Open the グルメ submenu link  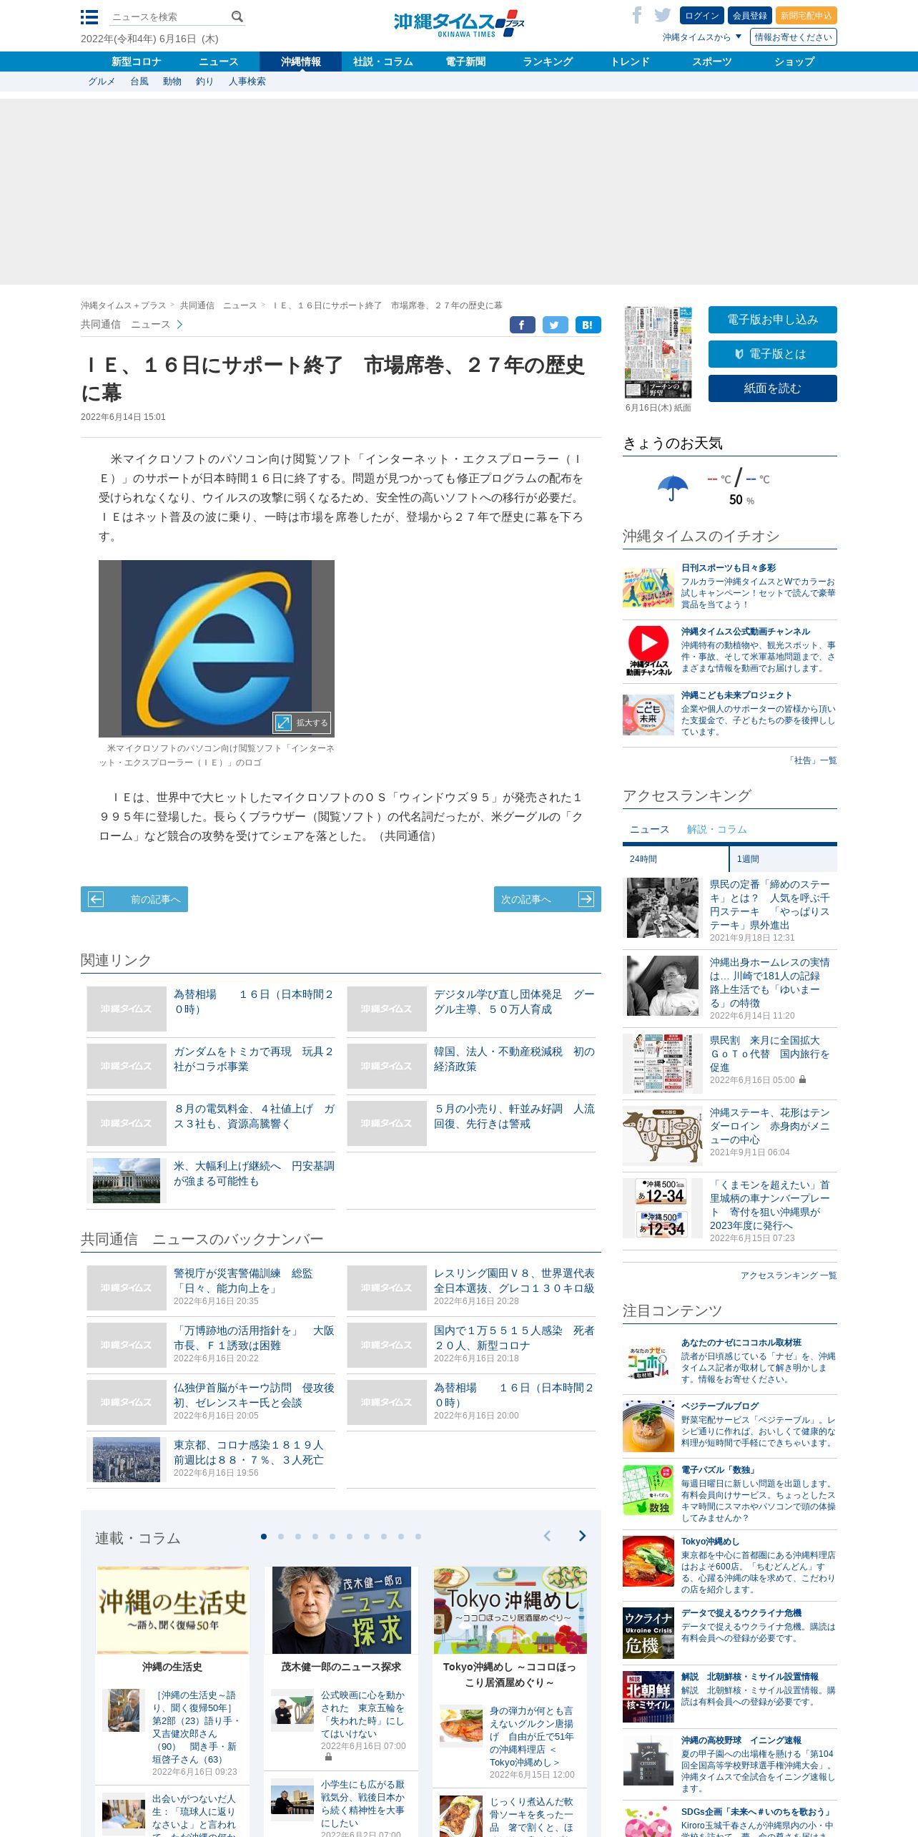click(102, 82)
